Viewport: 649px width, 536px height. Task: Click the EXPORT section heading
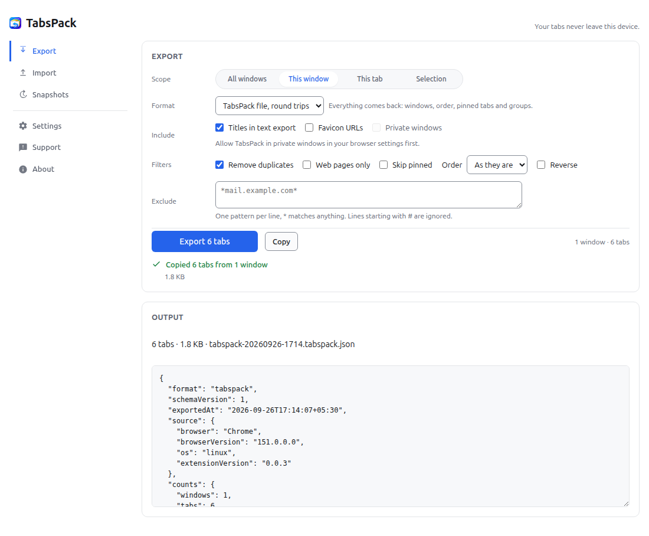coord(167,56)
